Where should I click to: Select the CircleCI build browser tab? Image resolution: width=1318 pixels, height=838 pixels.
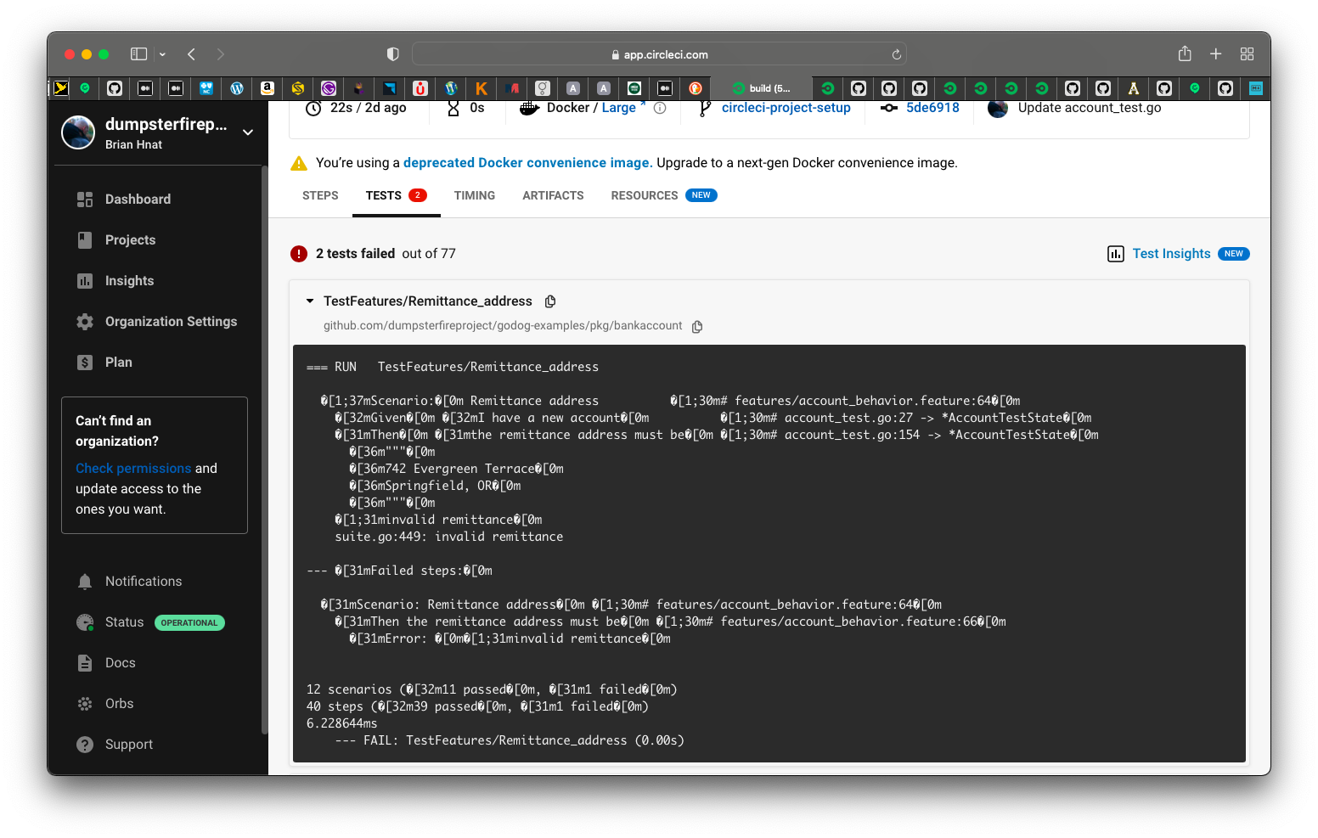[x=761, y=88]
